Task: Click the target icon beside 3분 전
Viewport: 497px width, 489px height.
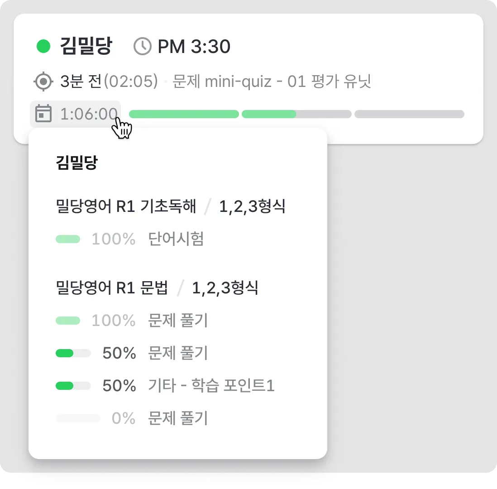Action: [x=43, y=82]
